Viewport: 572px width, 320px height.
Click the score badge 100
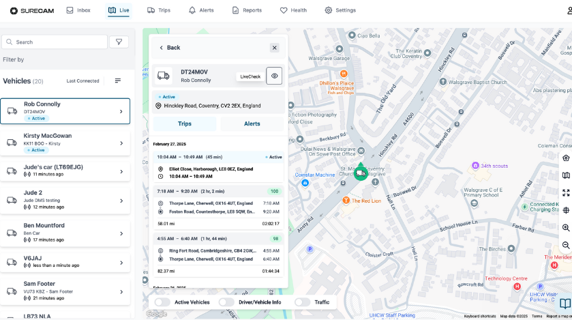pyautogui.click(x=274, y=191)
